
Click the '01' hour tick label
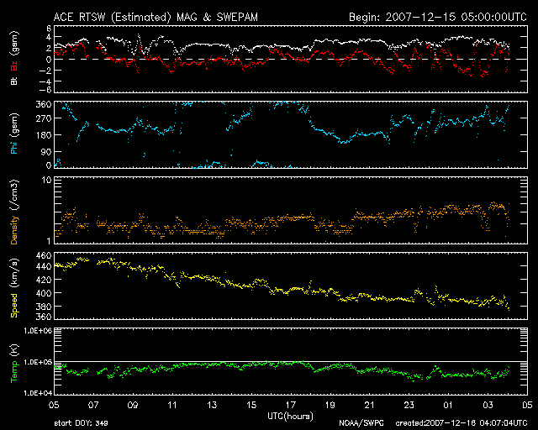pyautogui.click(x=448, y=405)
